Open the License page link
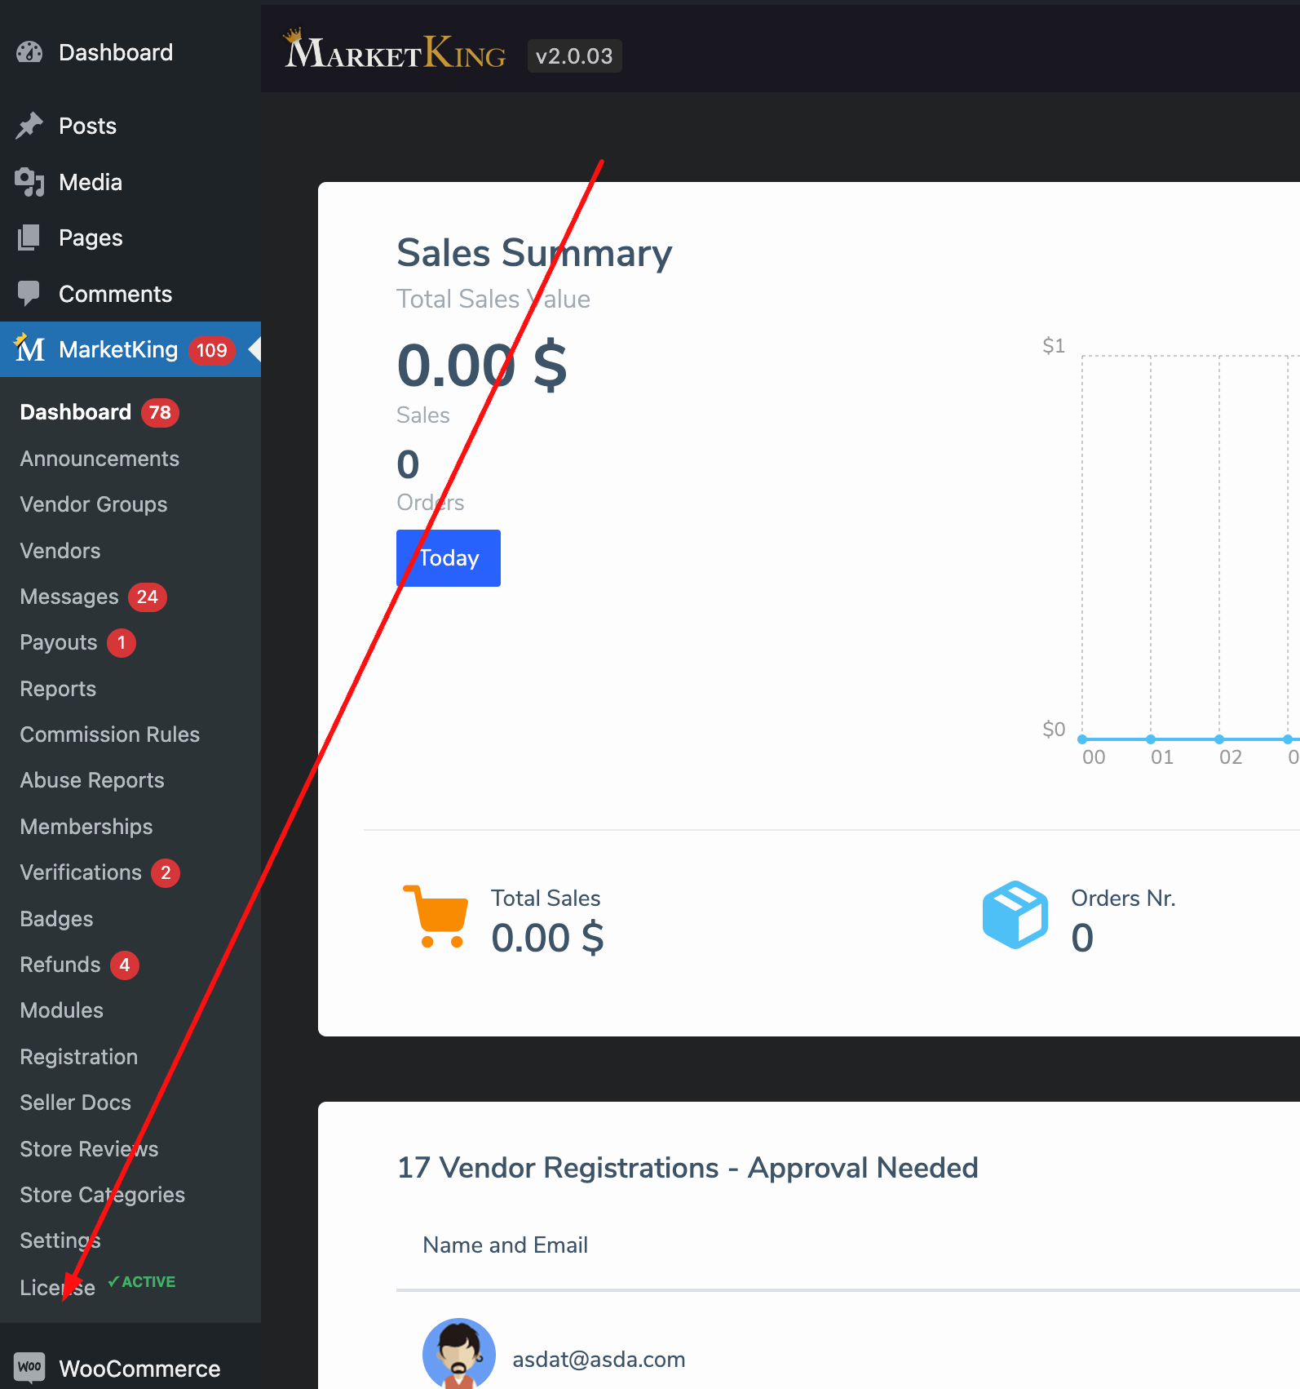 pyautogui.click(x=57, y=1287)
